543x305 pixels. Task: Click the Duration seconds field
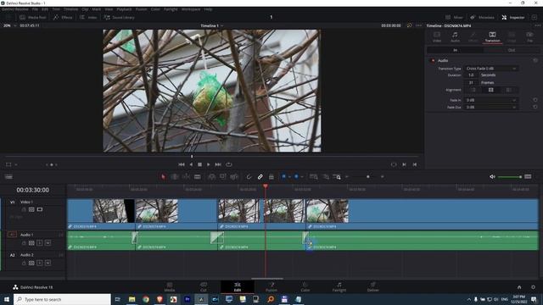click(471, 75)
